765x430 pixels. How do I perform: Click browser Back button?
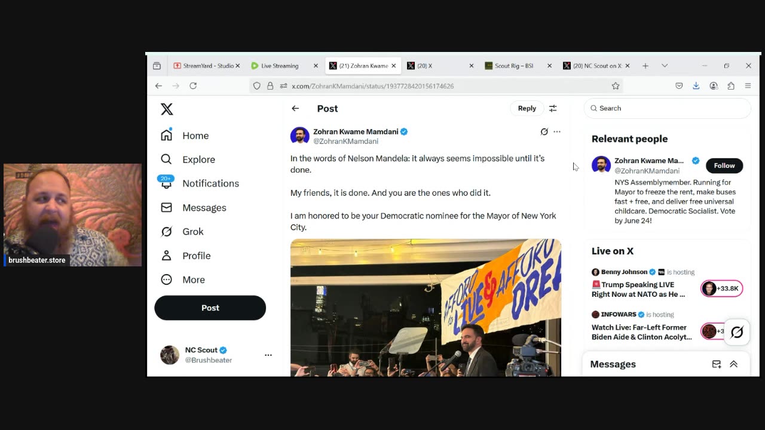tap(158, 86)
